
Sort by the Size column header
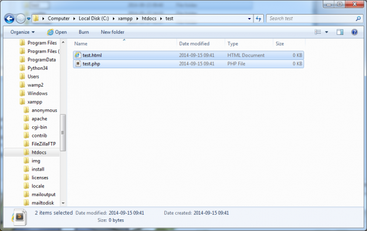(280, 44)
